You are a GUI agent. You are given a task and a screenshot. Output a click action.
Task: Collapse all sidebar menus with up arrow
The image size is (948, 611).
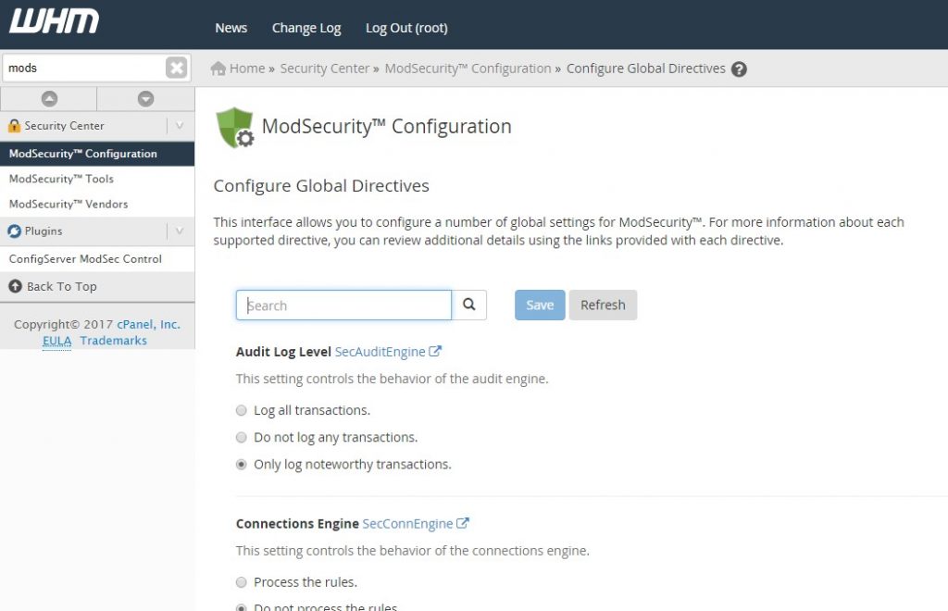click(x=49, y=98)
